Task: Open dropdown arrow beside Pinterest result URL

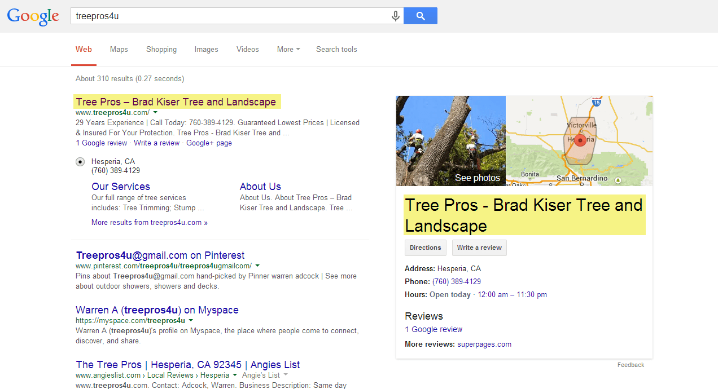Action: tap(257, 266)
